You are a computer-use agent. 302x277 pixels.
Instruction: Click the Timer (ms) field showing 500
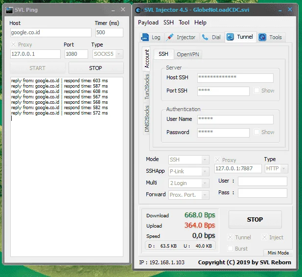tap(109, 32)
